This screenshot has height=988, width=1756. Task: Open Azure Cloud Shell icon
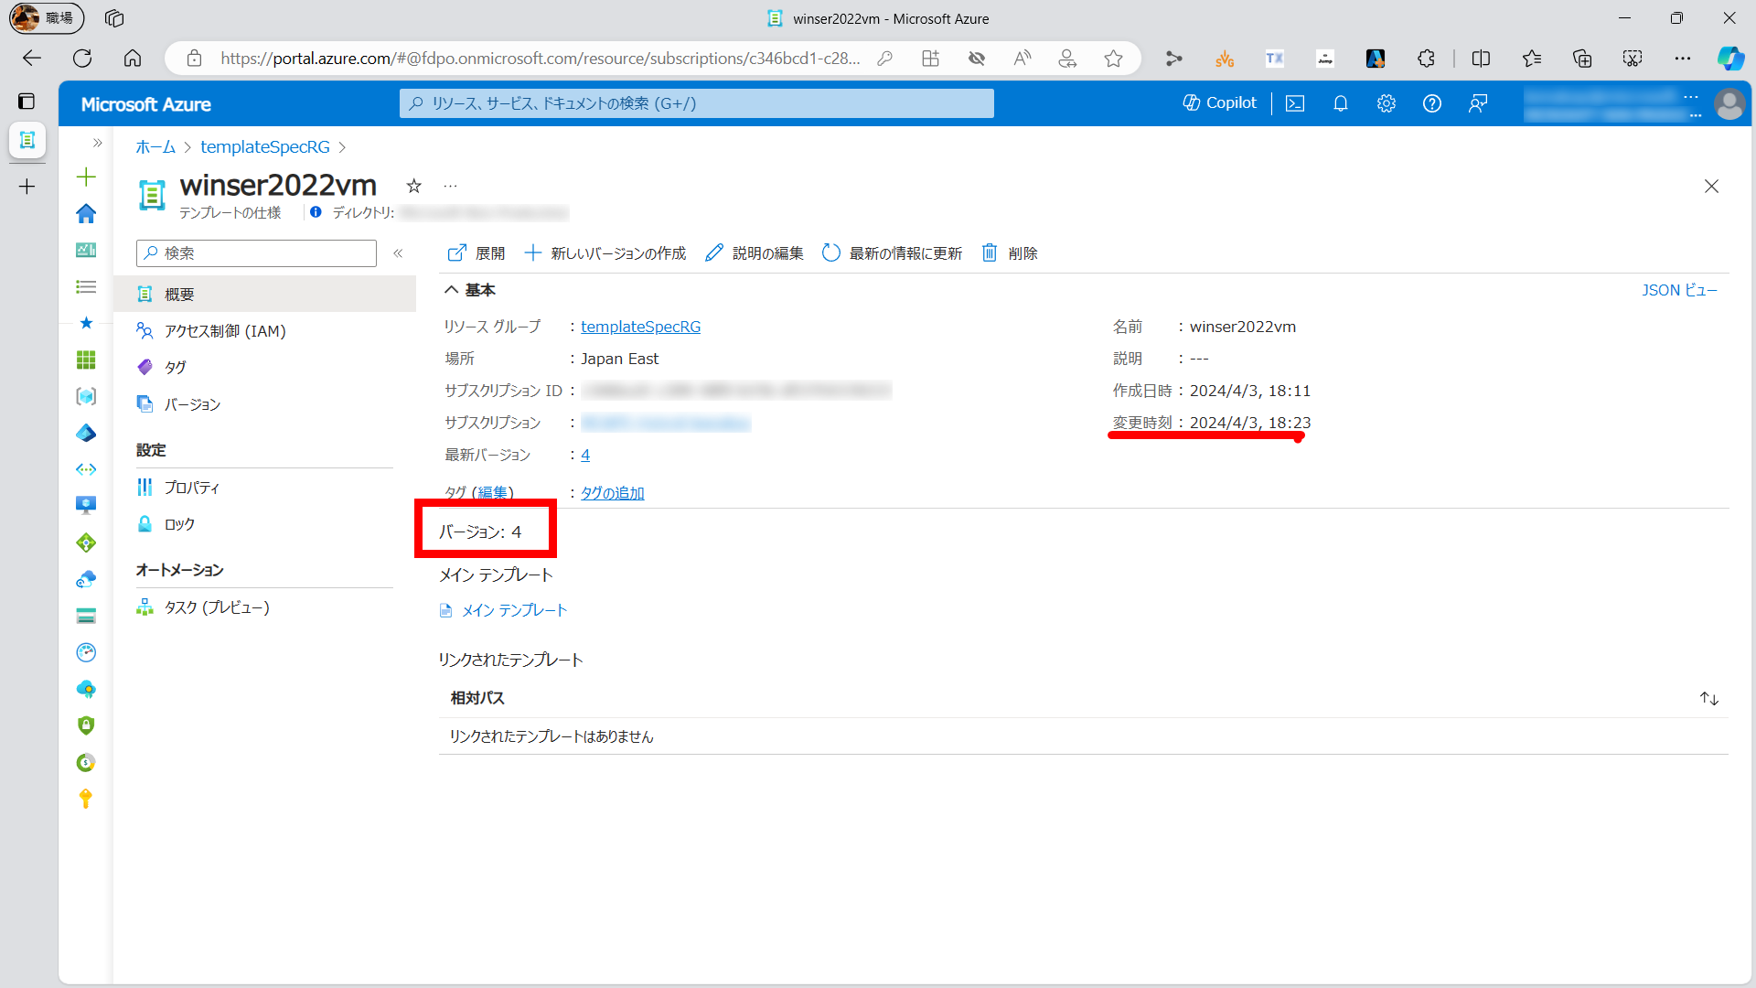tap(1295, 103)
